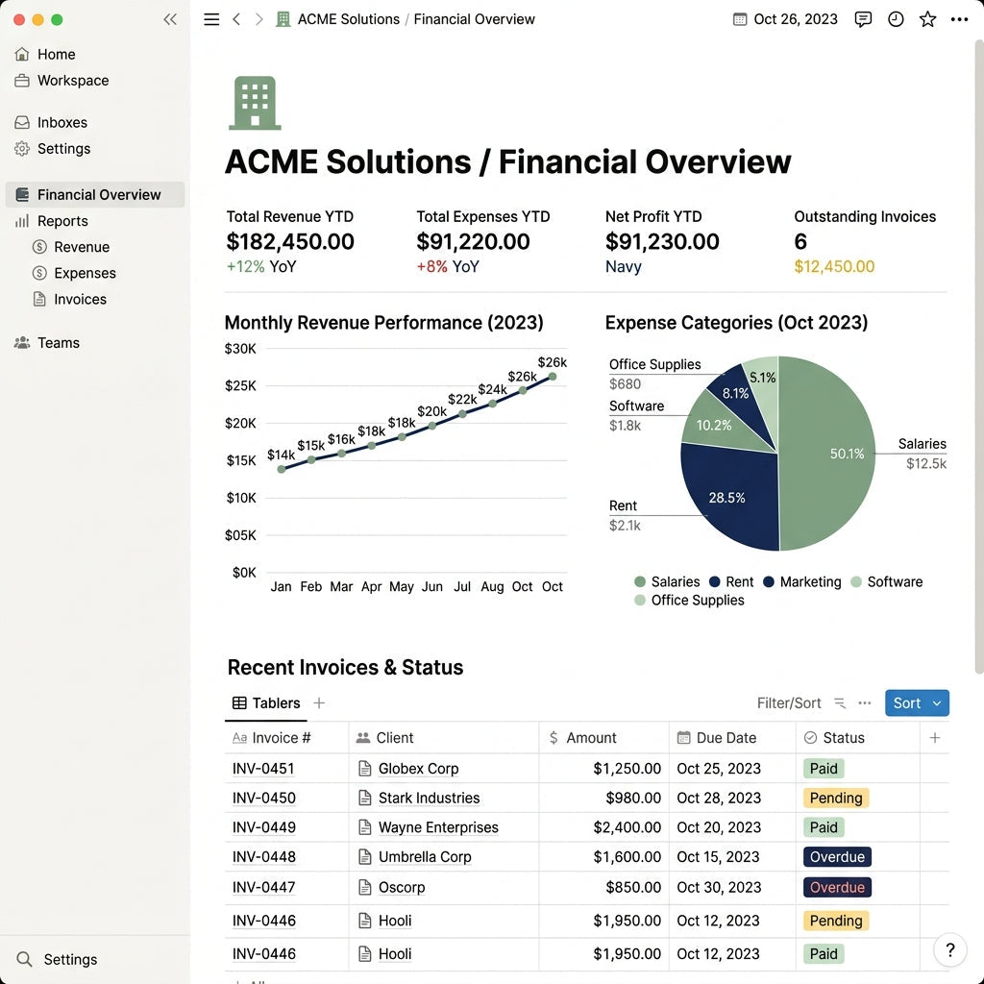Click the filter lines icon next to Filter/Sort
This screenshot has width=984, height=984.
tap(840, 703)
